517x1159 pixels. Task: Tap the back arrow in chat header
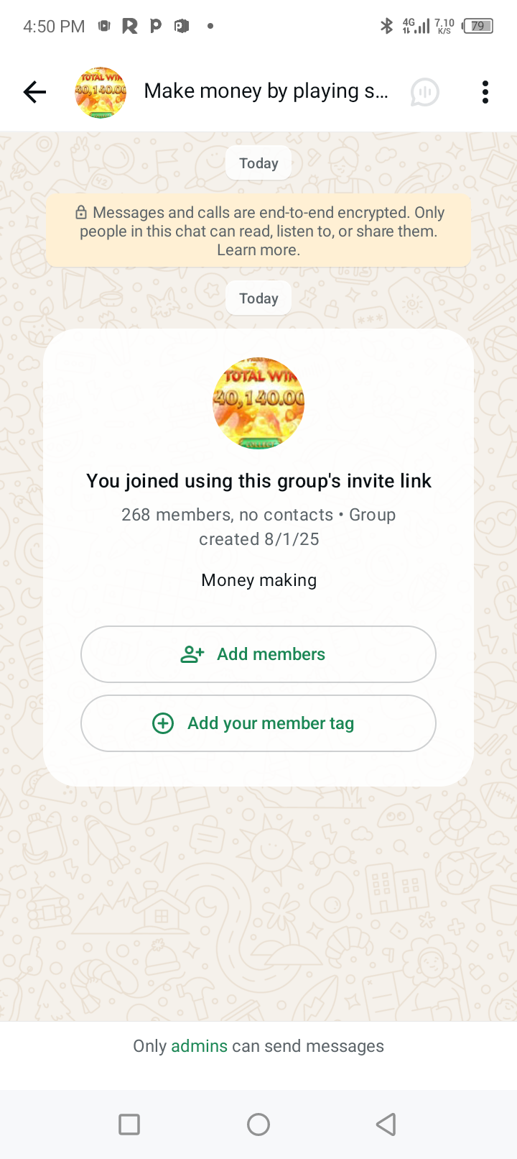tap(34, 92)
